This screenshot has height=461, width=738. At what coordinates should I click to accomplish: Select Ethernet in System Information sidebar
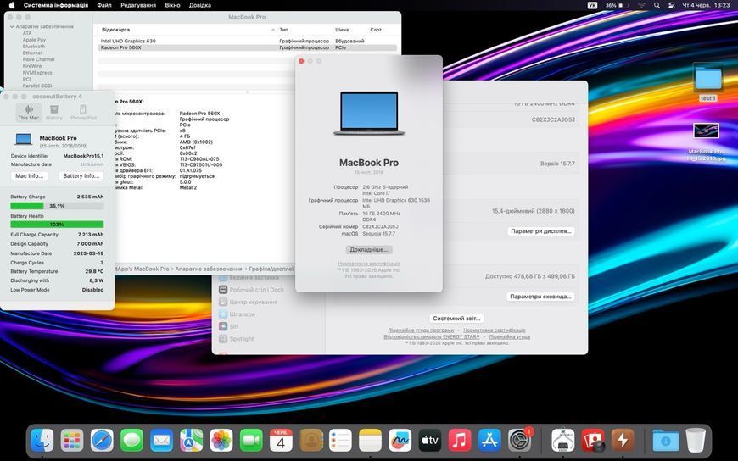tap(32, 53)
